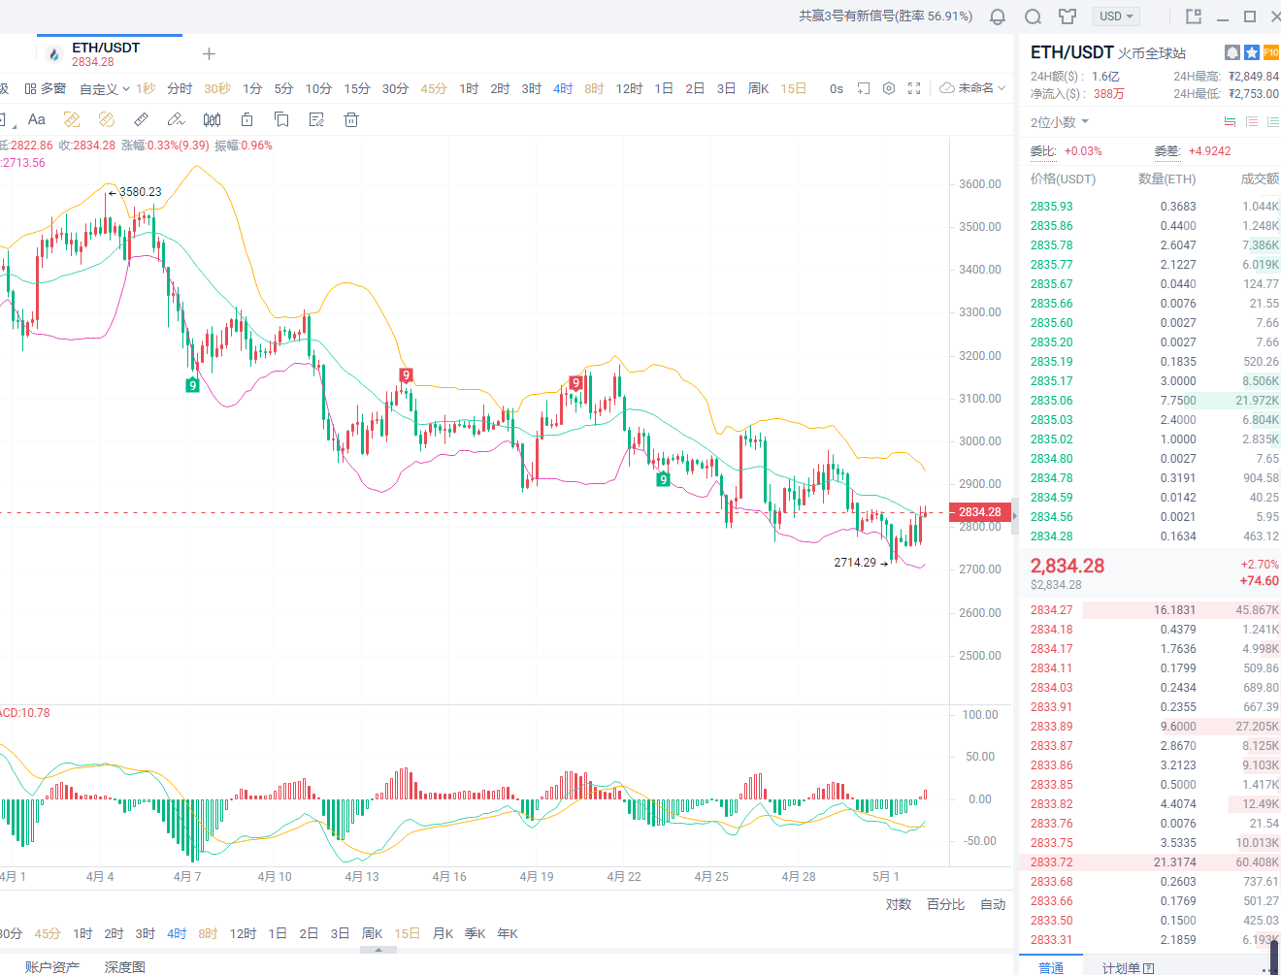Open the 自定义 custom interval dropdown

tap(104, 88)
